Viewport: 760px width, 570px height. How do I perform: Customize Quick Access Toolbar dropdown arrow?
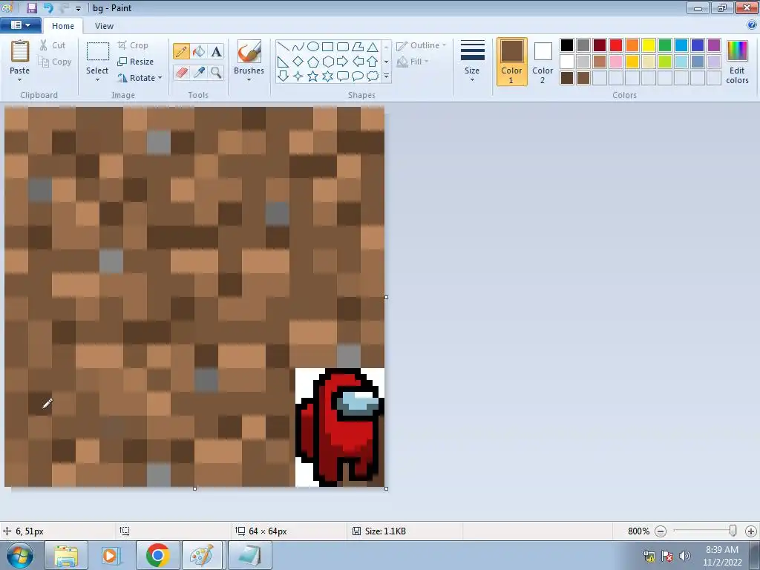(x=78, y=8)
